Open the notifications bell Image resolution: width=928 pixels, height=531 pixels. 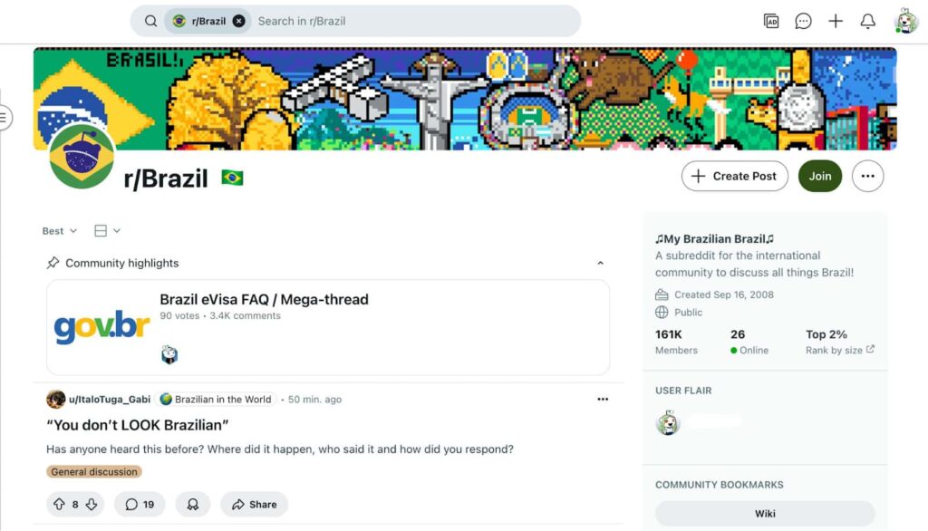[867, 22]
